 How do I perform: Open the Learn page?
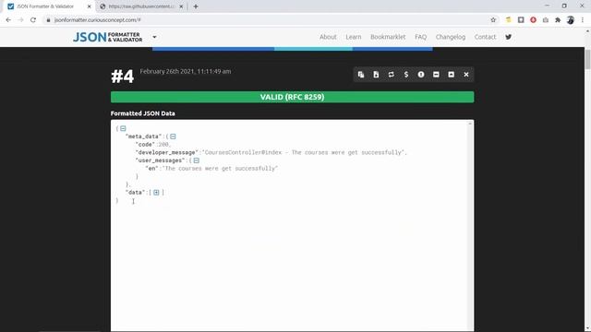[x=354, y=37]
